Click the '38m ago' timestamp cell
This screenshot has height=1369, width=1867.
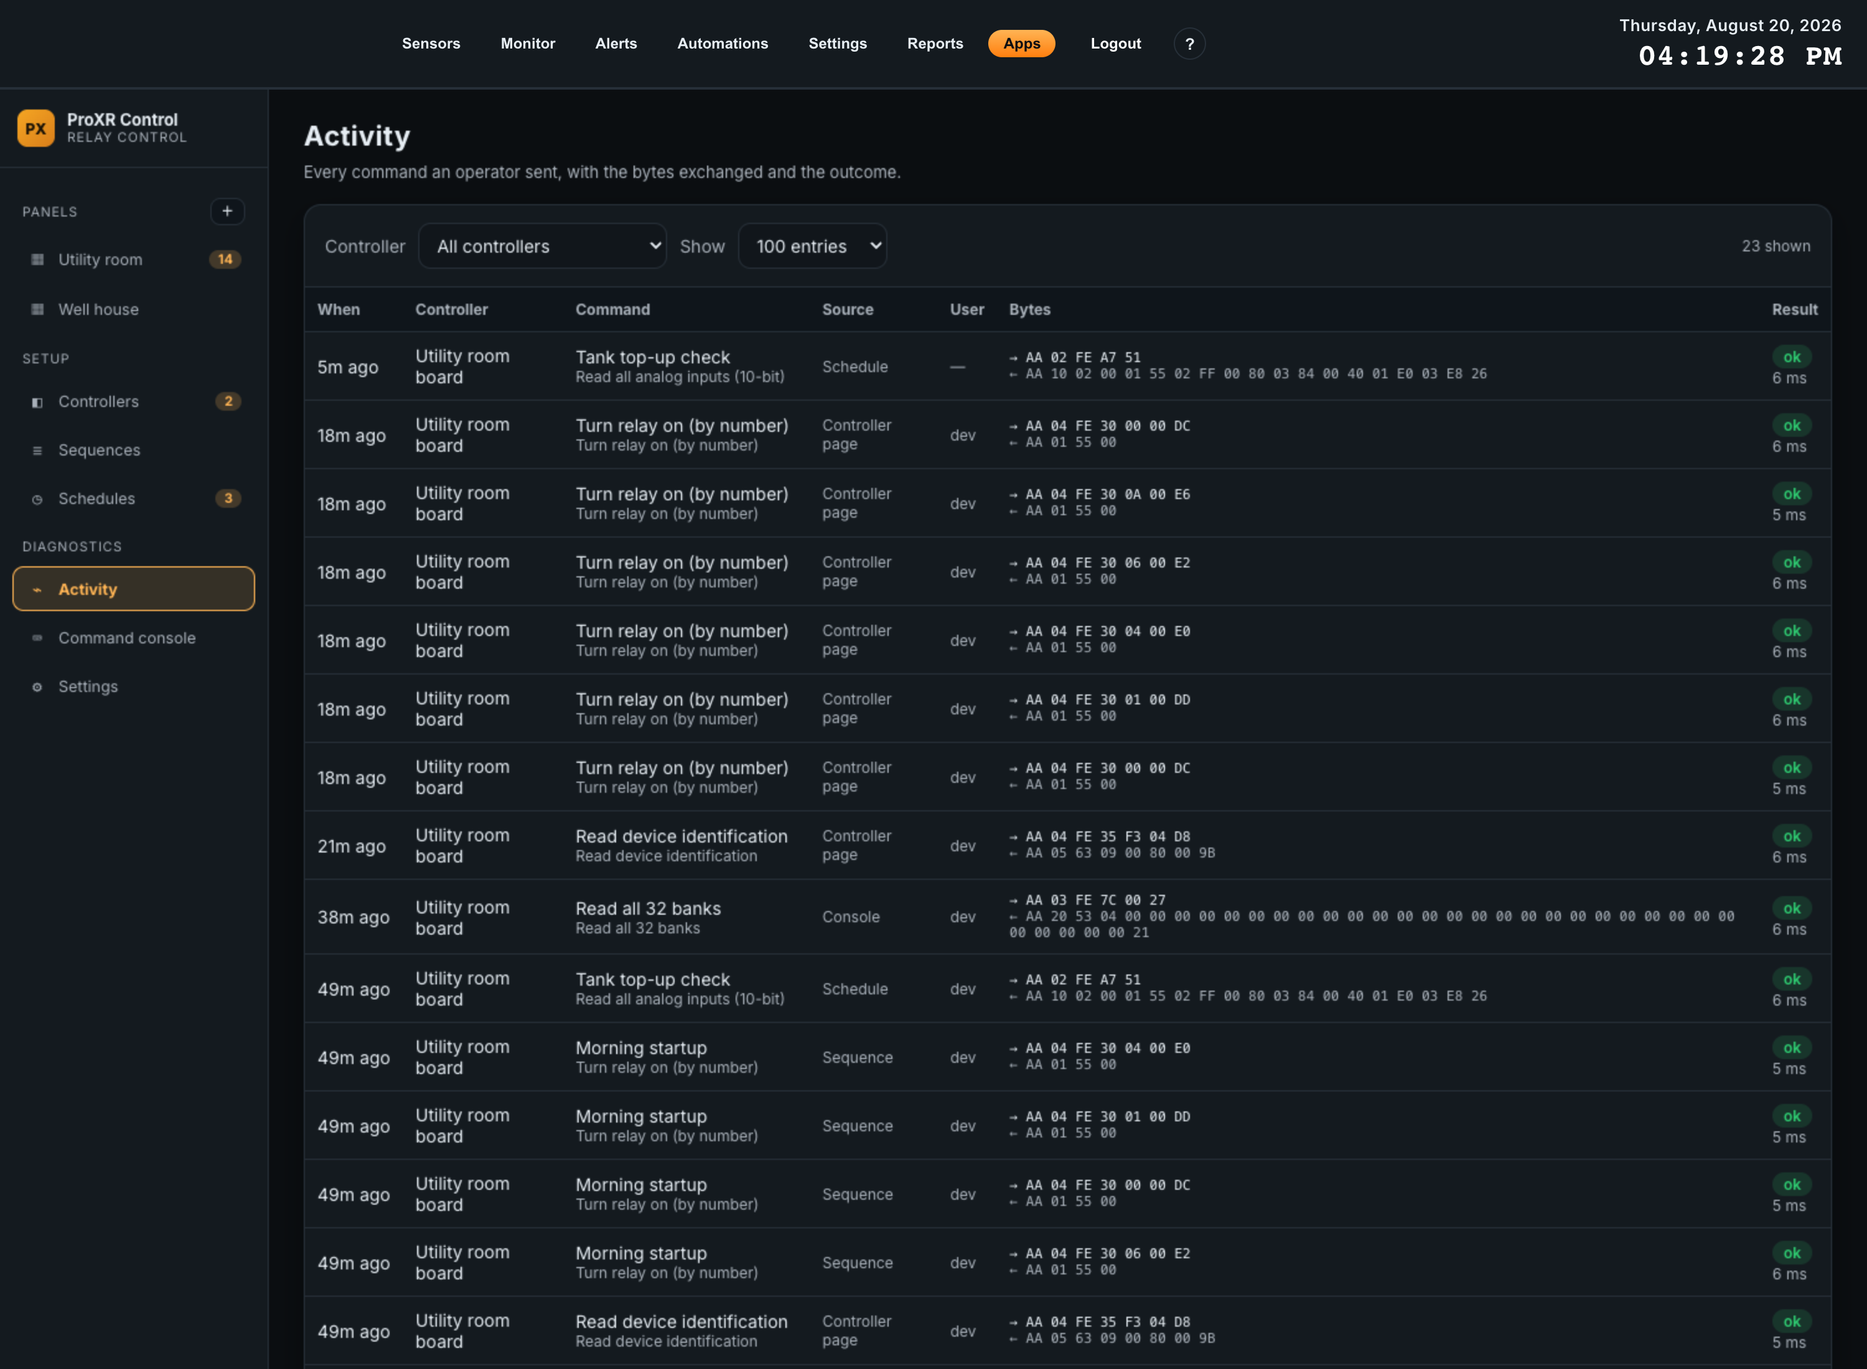tap(354, 917)
